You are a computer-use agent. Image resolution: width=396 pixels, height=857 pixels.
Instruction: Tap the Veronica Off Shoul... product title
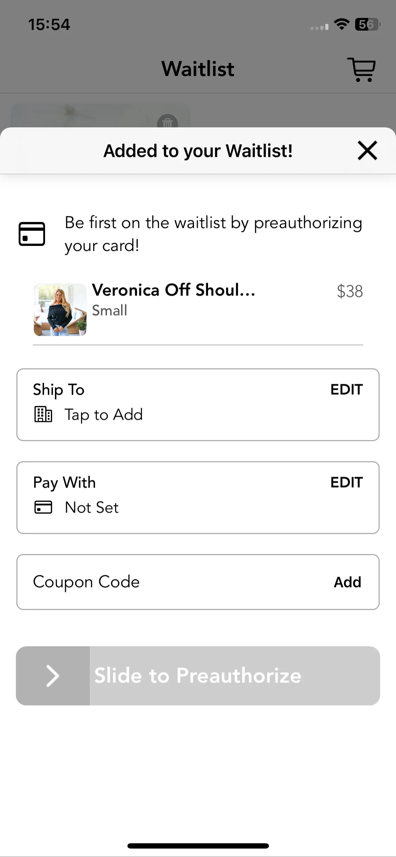[174, 290]
